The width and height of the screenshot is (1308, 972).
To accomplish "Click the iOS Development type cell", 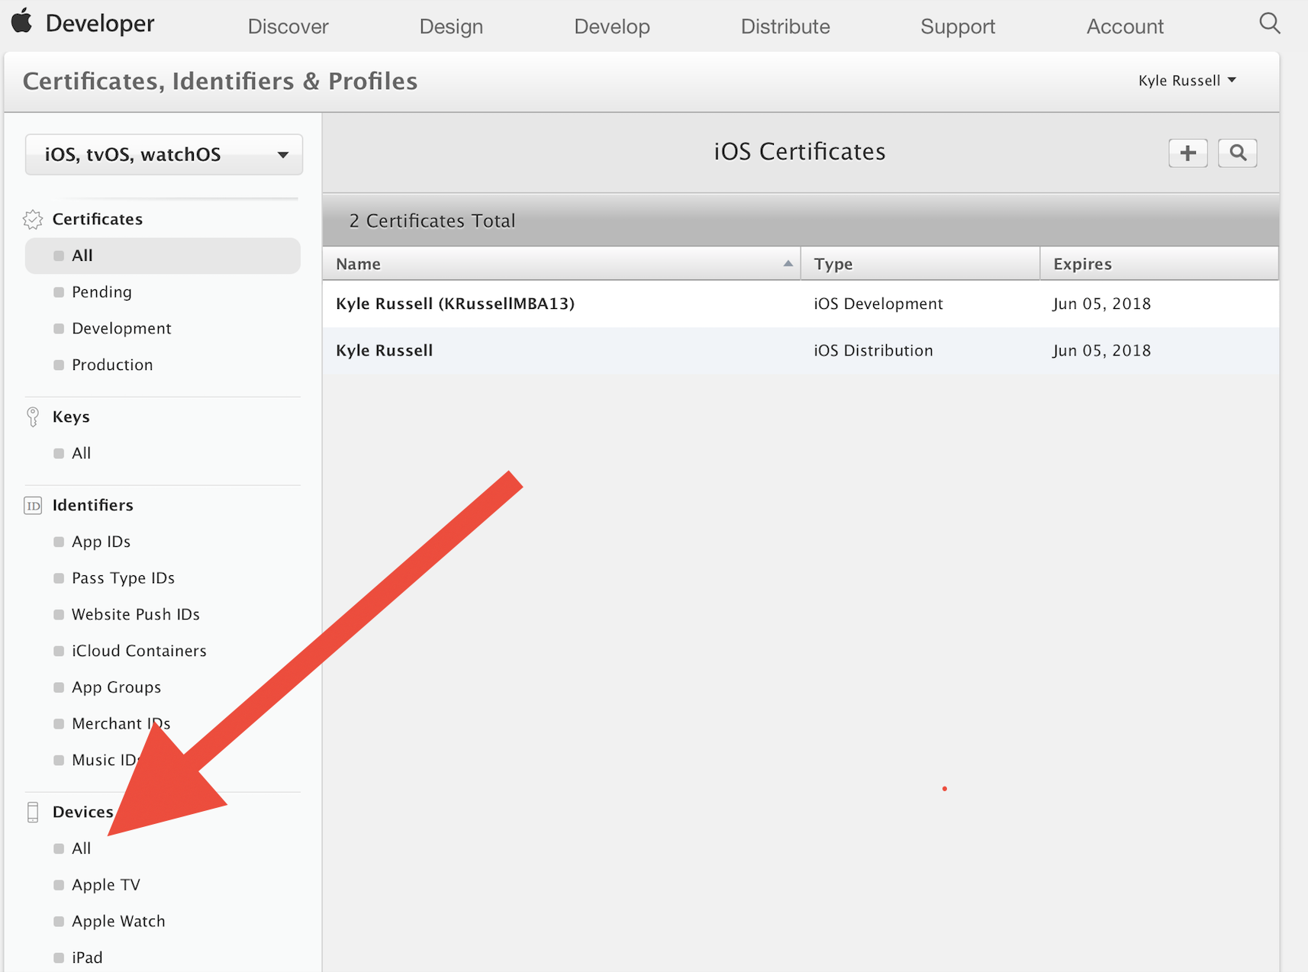I will pyautogui.click(x=878, y=304).
